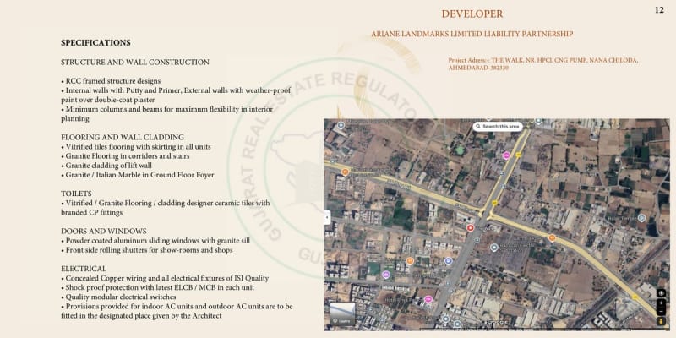Click 'STRUCTURE AND WALL CONSTRUCTION' heading

coord(135,62)
